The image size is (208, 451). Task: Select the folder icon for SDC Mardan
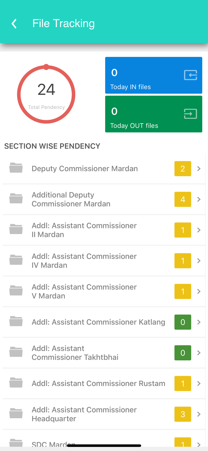coord(16,443)
